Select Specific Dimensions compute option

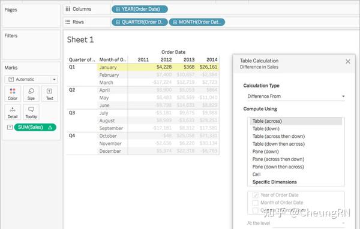click(x=275, y=182)
